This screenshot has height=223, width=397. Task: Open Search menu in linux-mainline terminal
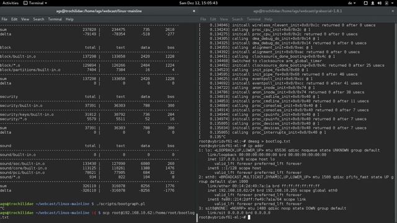[38, 19]
